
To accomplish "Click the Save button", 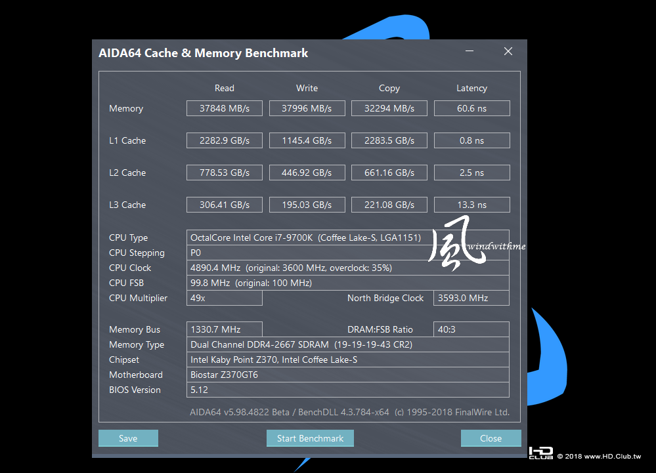I will point(128,438).
